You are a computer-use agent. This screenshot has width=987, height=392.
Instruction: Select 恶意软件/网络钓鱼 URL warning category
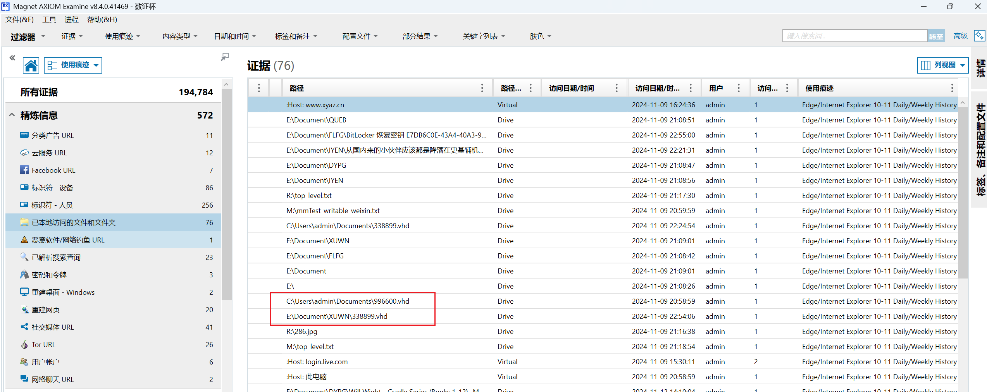pos(68,240)
